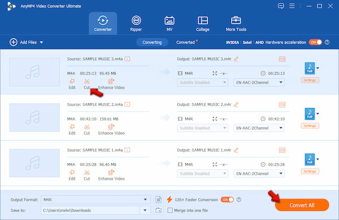Image resolution: width=339 pixels, height=220 pixels.
Task: Rename output SAMPLE MUSIC 2.m4r
Action: pyautogui.click(x=236, y=105)
